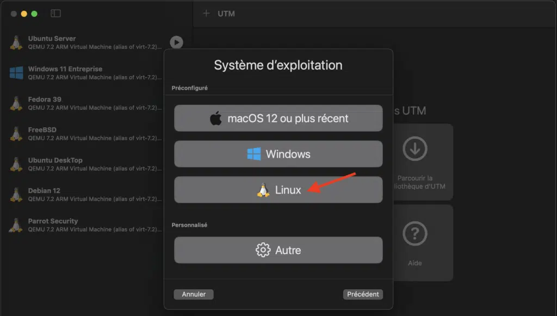Click the Windows 11 Entreprise logo icon
Screen dimensions: 557x316
coord(16,73)
